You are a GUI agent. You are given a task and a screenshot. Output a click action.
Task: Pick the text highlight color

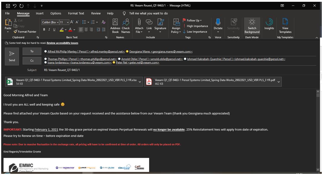point(61,29)
